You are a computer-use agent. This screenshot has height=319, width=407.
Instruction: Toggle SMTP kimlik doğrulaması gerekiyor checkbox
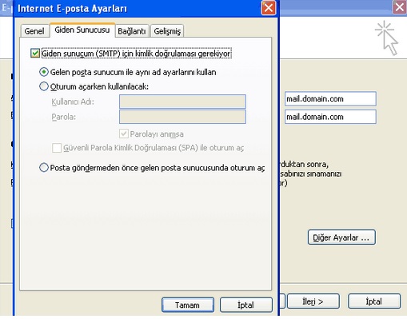[x=35, y=53]
